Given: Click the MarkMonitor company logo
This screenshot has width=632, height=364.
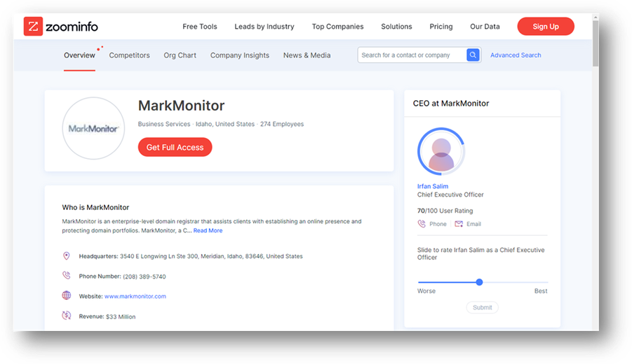Looking at the screenshot, I should click(93, 128).
